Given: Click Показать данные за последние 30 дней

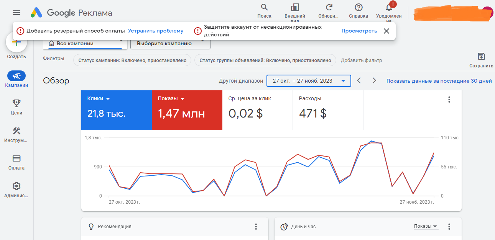Looking at the screenshot, I should (439, 81).
